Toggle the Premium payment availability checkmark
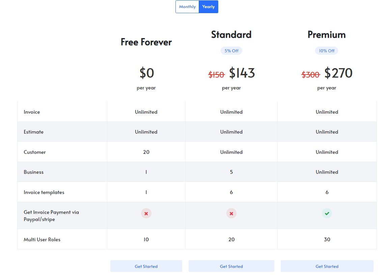This screenshot has height=275, width=388. pyautogui.click(x=327, y=213)
